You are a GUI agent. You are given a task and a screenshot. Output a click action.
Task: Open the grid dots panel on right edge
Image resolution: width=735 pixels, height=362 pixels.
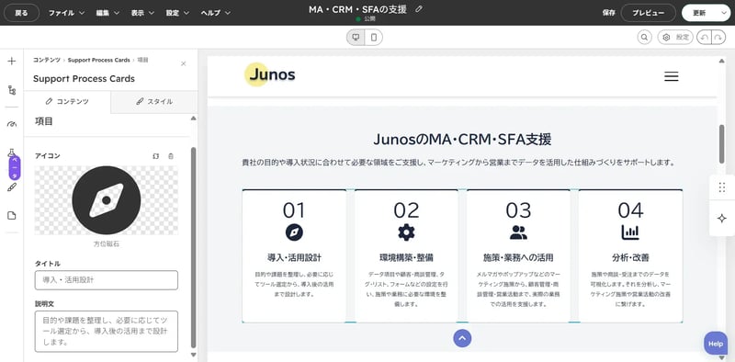pyautogui.click(x=722, y=187)
